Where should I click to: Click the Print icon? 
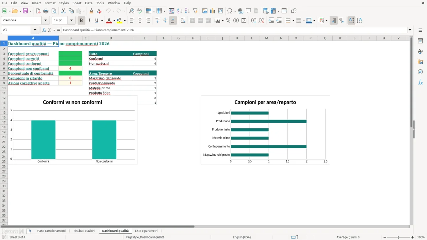[x=46, y=11]
